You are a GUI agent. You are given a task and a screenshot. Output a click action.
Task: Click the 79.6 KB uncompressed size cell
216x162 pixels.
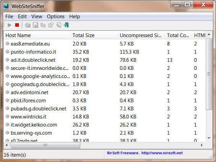click(x=128, y=60)
